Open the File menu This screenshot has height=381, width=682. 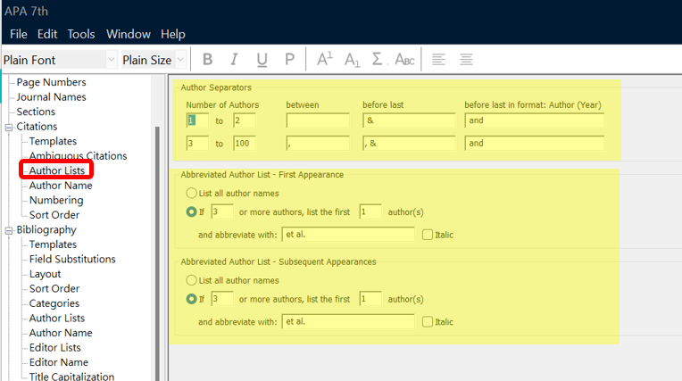18,34
